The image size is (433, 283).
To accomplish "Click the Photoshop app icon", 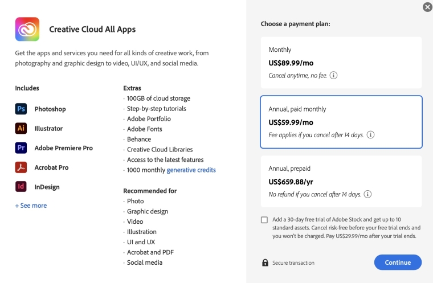I will tap(21, 109).
